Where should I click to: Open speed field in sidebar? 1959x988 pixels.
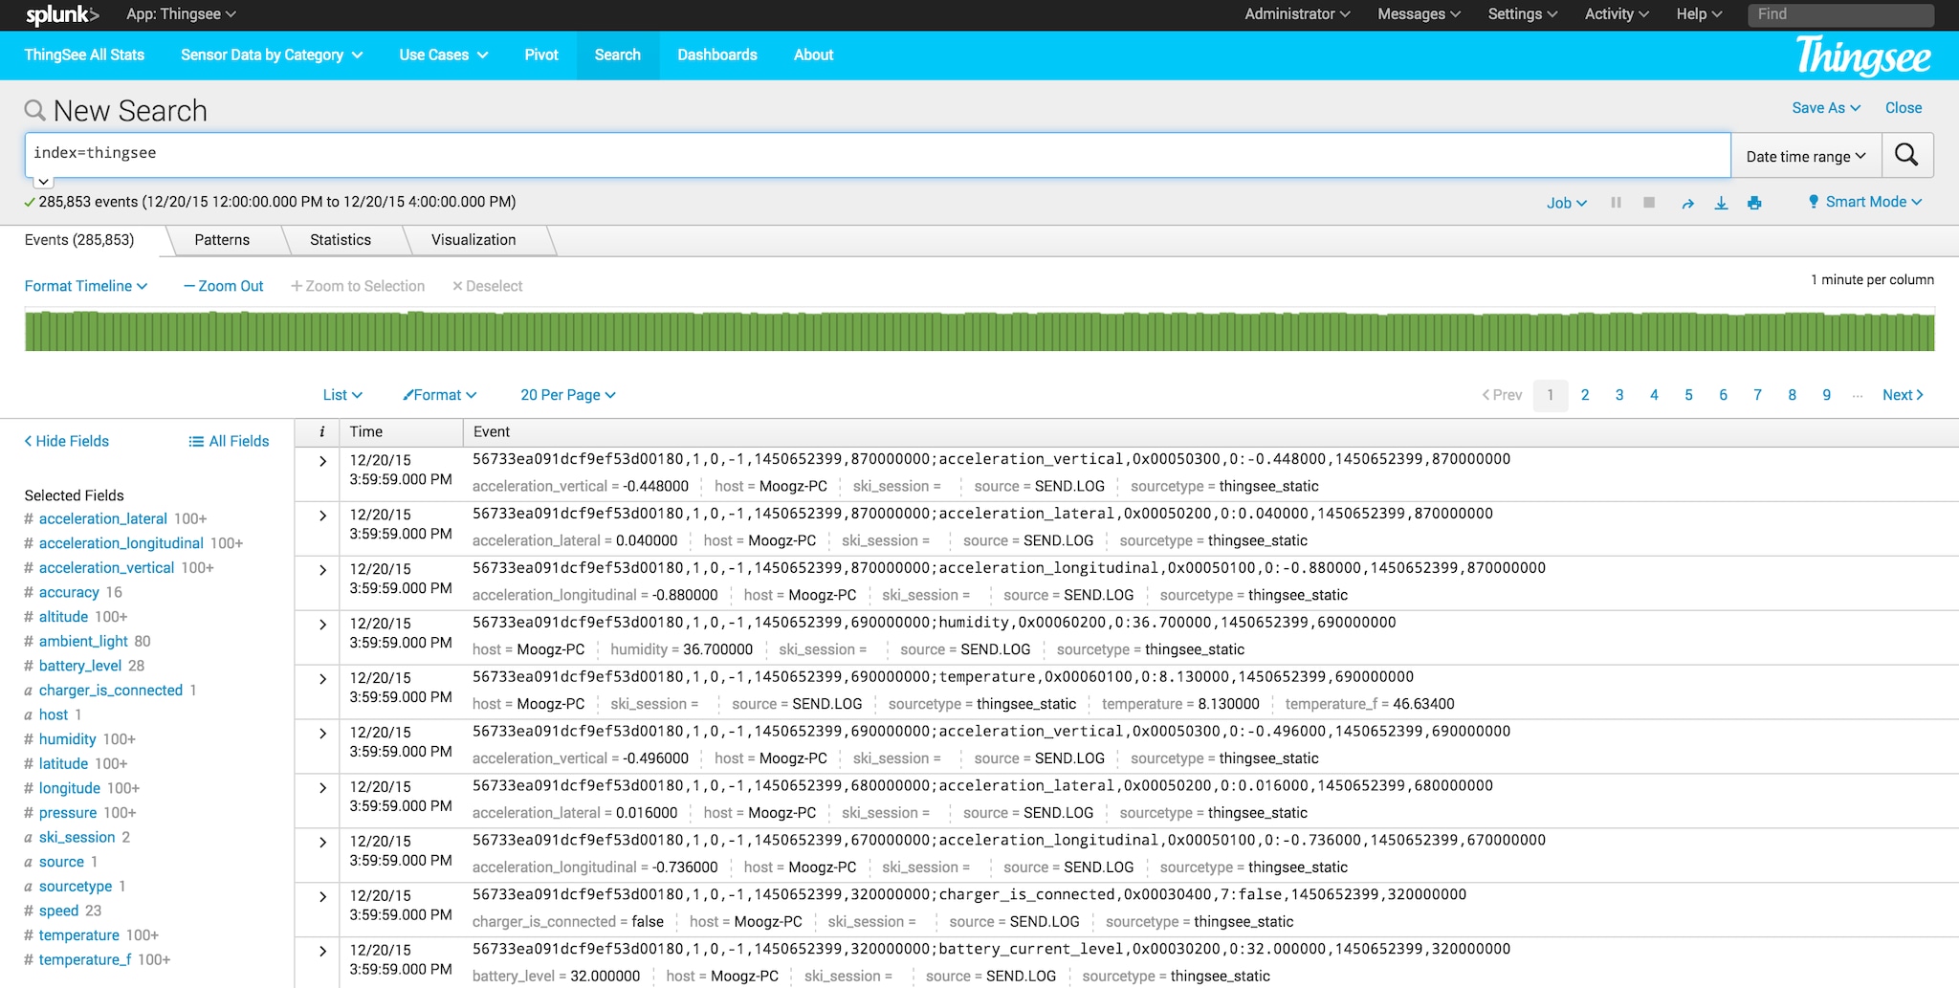pyautogui.click(x=59, y=911)
